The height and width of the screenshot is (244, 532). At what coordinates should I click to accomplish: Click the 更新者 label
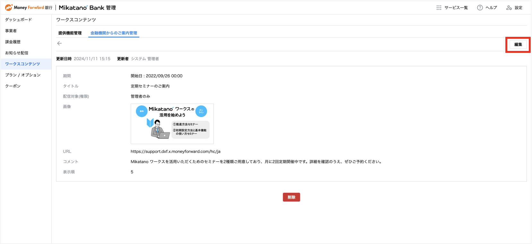(123, 59)
